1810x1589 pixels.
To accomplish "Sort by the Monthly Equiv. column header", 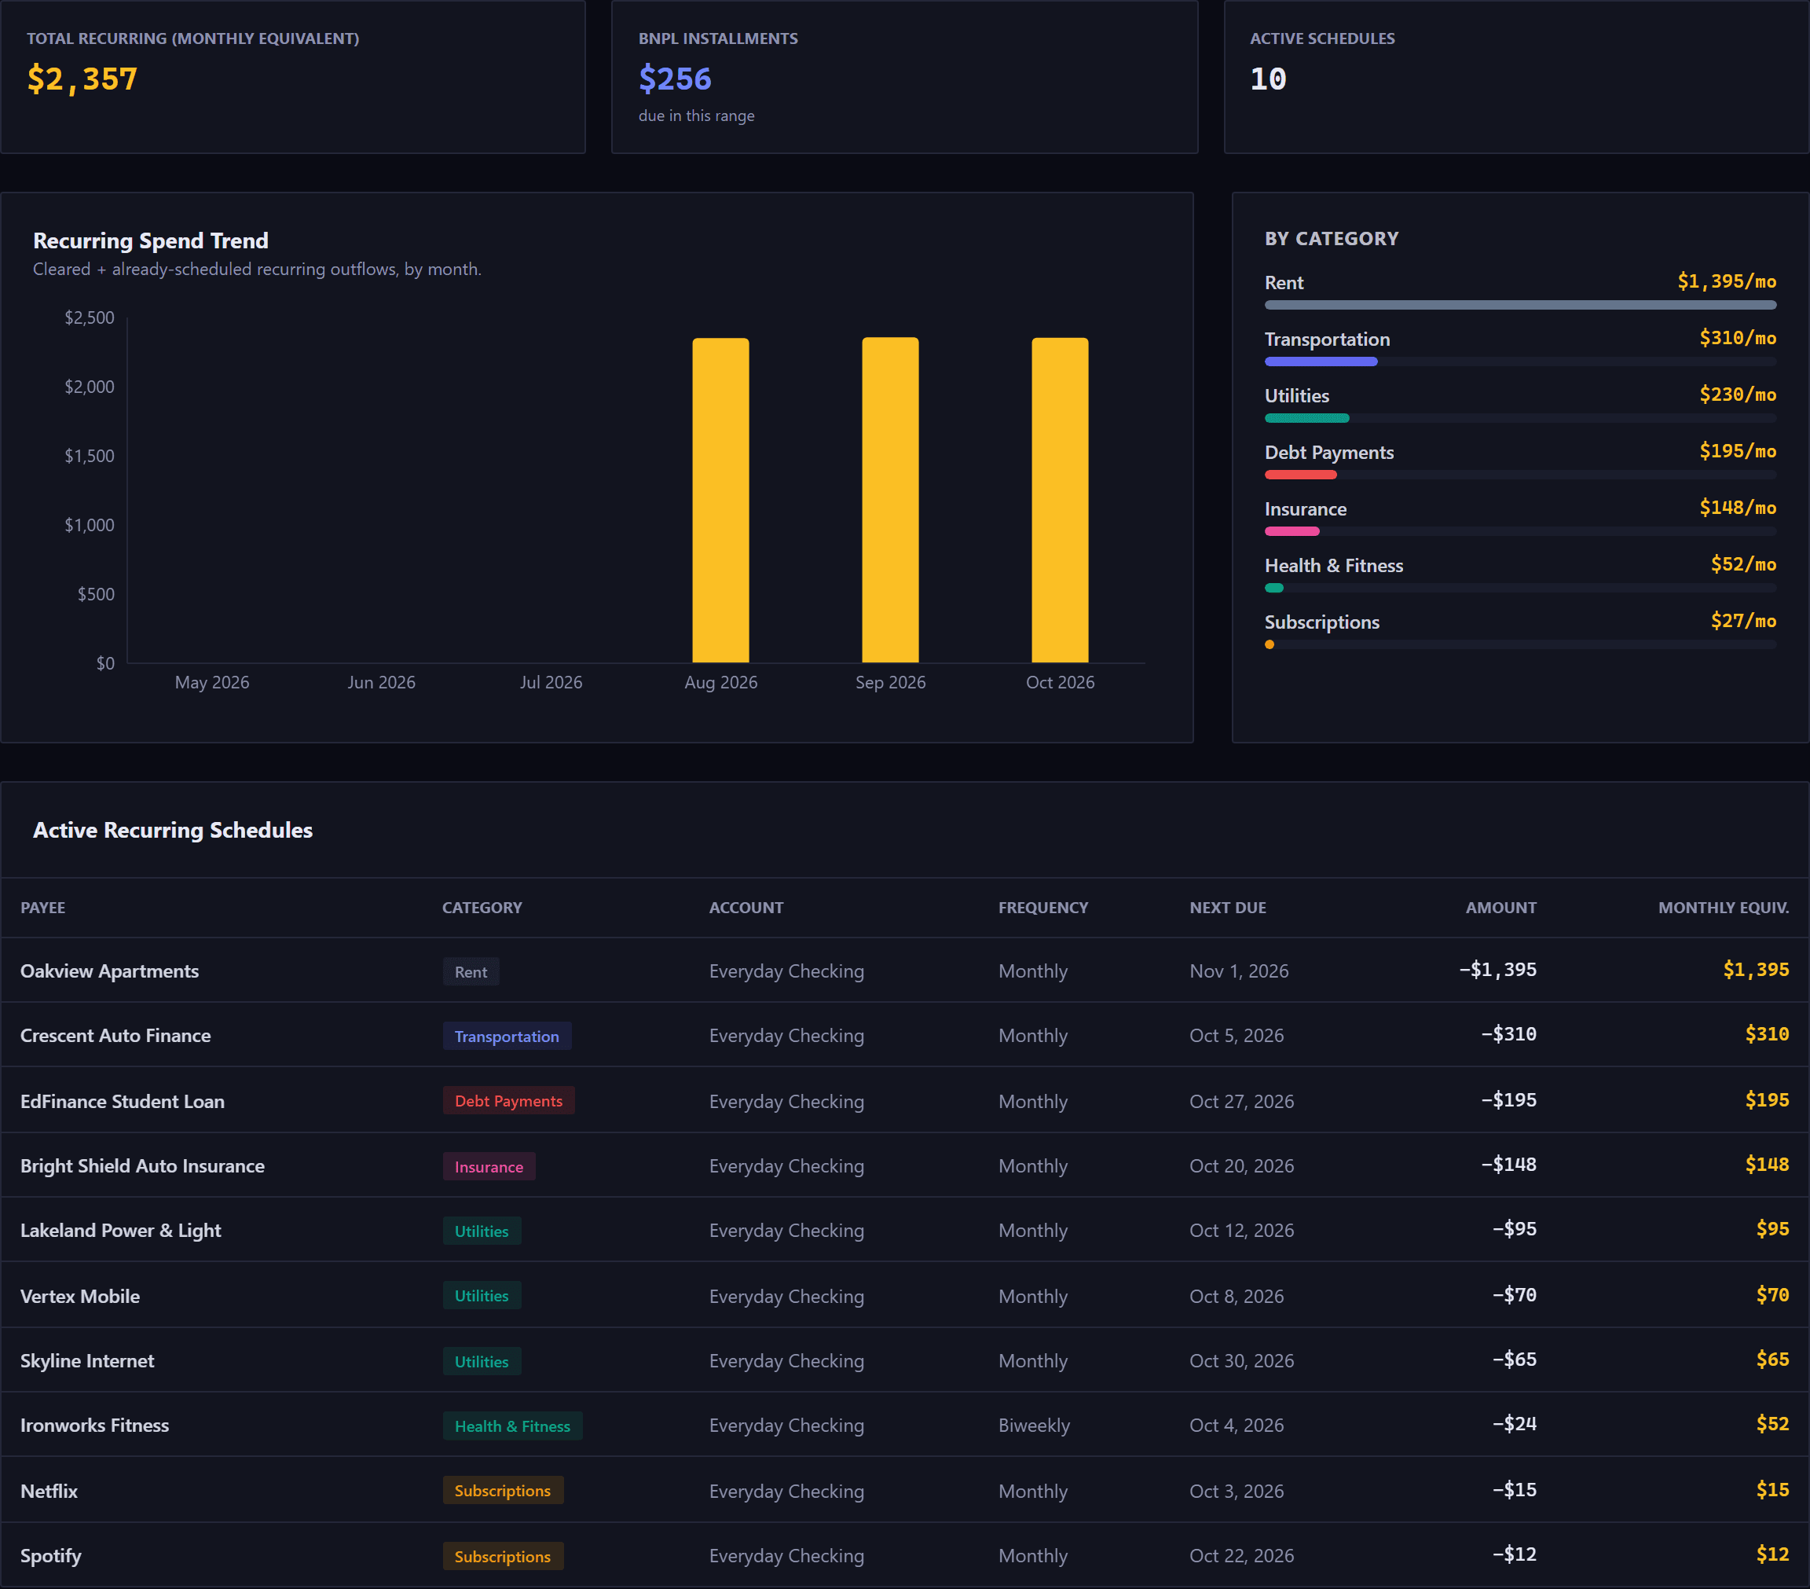I will coord(1724,907).
